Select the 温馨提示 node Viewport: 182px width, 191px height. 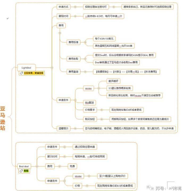click(64, 128)
